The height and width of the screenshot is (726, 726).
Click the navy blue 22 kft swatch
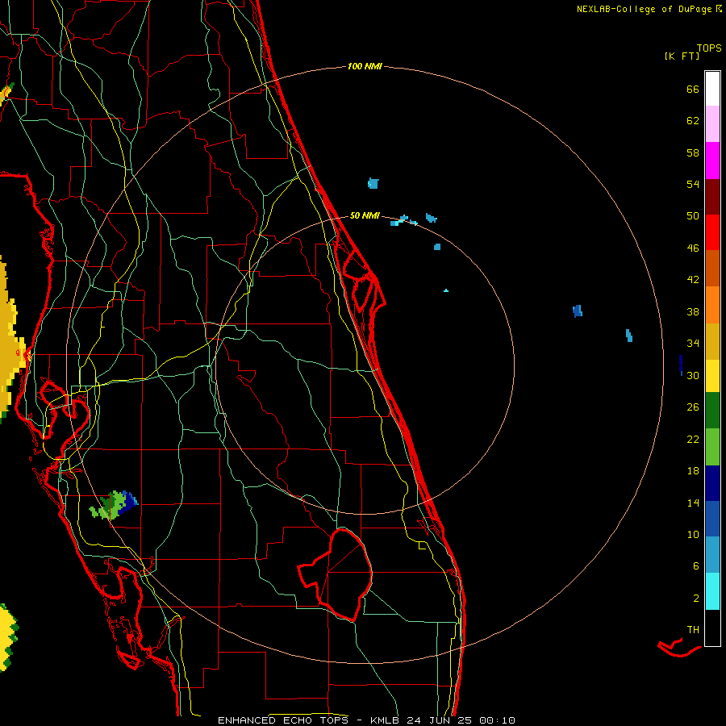click(712, 483)
